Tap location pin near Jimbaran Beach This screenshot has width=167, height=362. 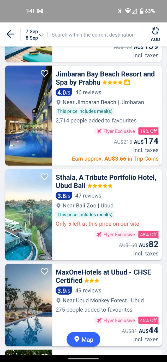pyautogui.click(x=58, y=102)
